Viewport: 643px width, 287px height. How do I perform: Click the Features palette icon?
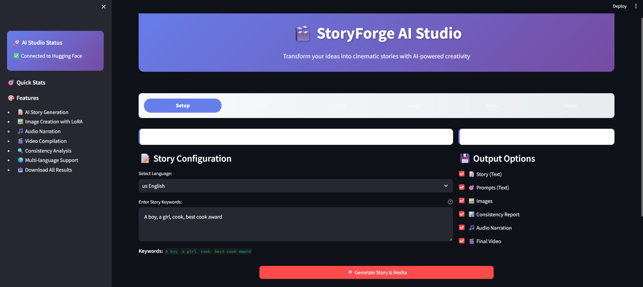point(11,98)
